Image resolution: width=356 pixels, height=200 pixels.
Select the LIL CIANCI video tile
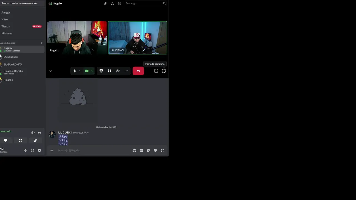[x=138, y=38]
